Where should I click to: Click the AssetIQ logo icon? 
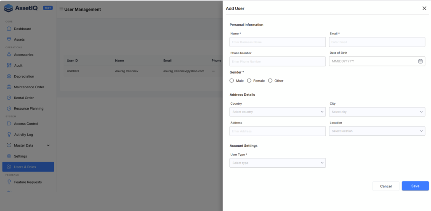pos(8,8)
